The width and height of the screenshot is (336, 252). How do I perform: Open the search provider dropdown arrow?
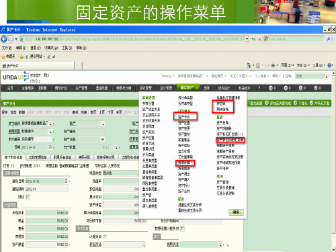tap(333, 39)
